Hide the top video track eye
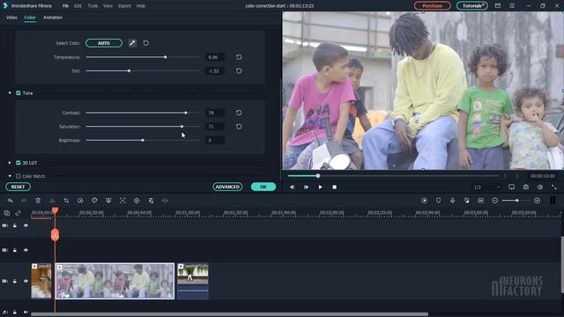The height and width of the screenshot is (317, 564). tap(26, 225)
